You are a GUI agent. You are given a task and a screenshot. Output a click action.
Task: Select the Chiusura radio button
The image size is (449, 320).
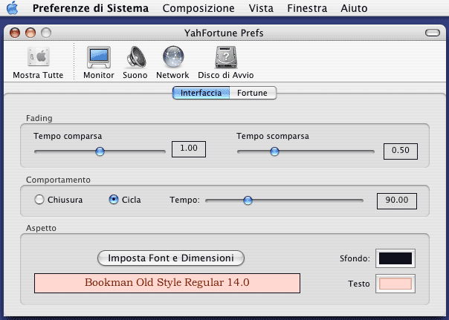click(x=39, y=200)
